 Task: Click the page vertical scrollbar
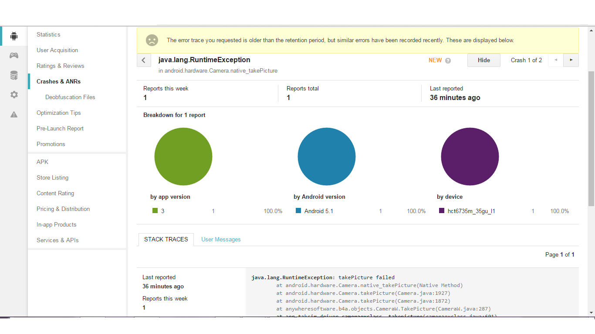591,138
